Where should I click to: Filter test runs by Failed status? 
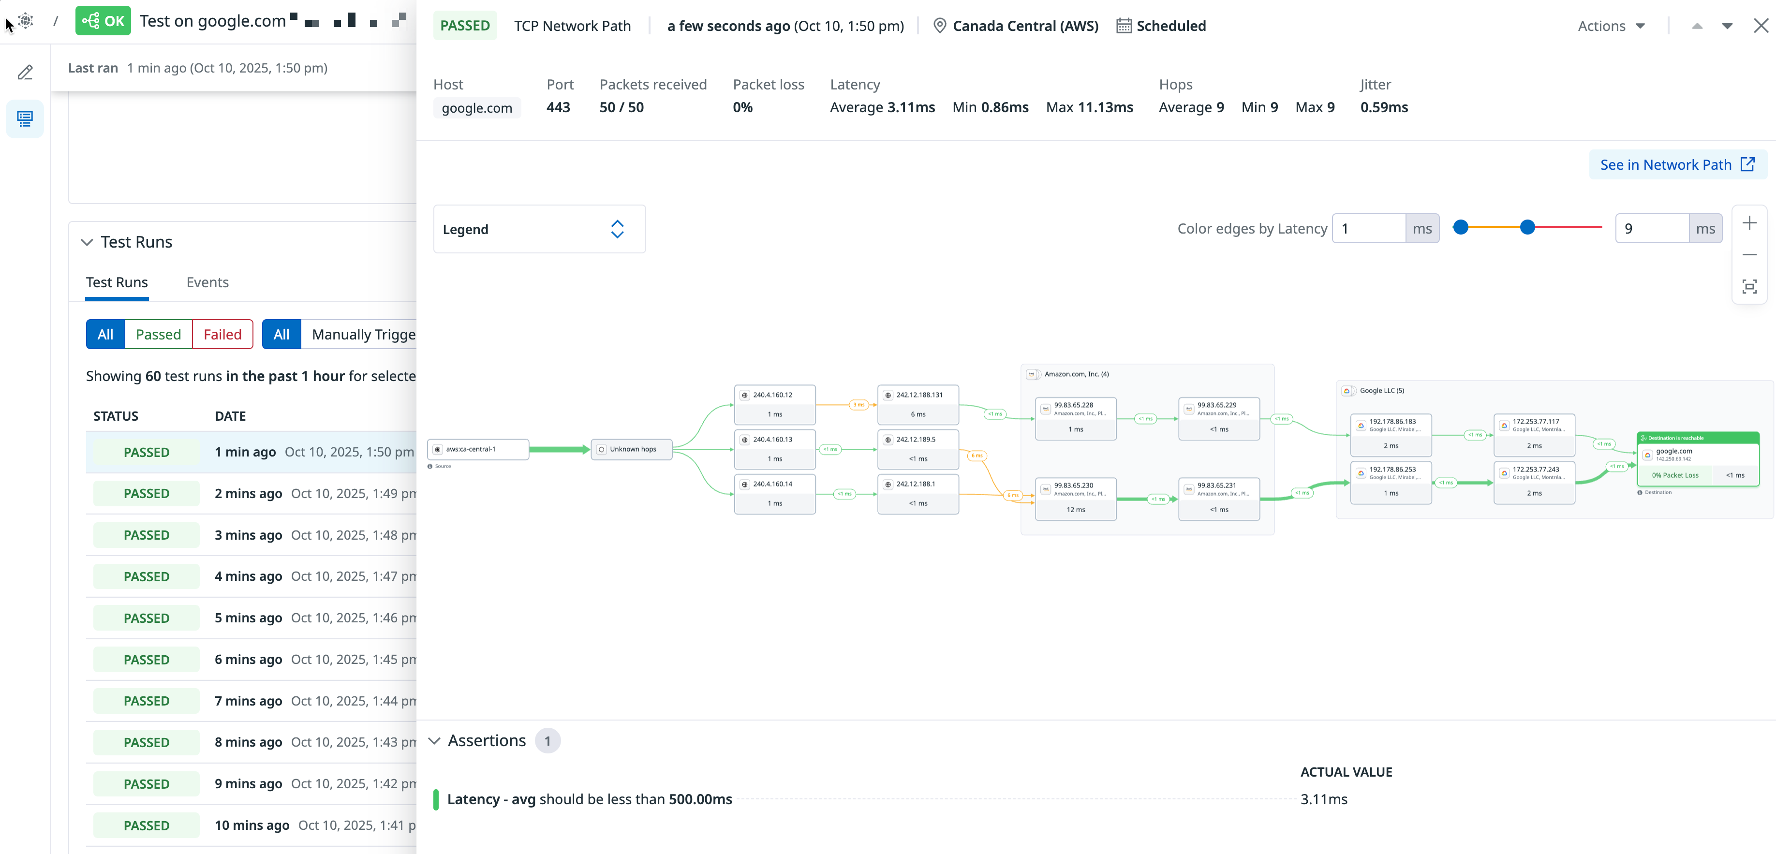[x=222, y=334]
